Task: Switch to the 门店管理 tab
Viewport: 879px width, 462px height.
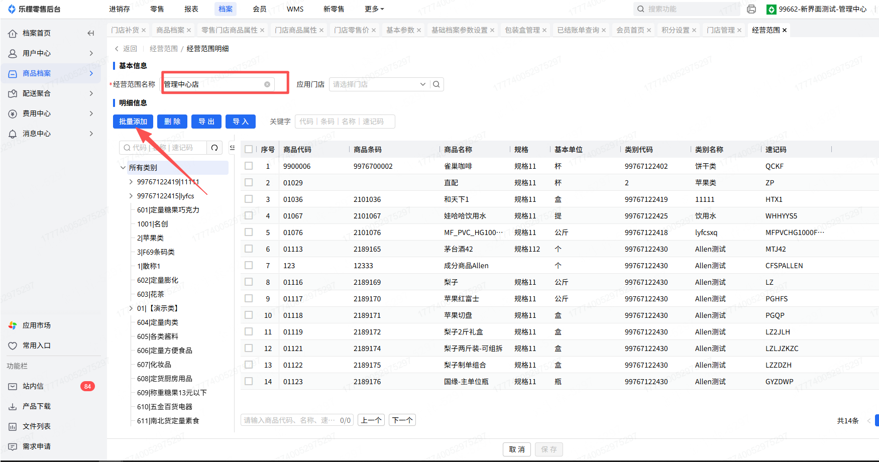Action: point(720,30)
